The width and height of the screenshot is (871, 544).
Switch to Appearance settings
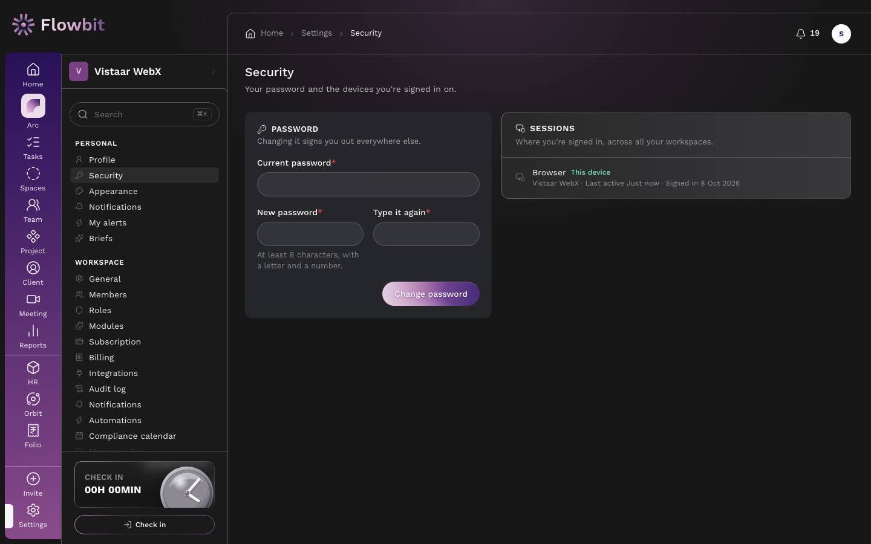[144, 191]
